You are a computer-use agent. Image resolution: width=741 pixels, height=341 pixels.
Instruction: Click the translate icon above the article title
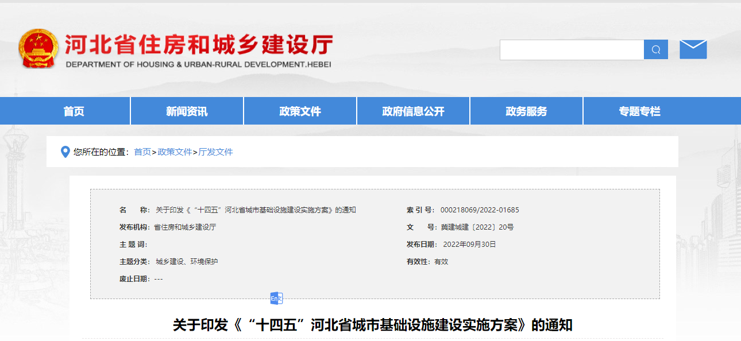pos(276,299)
